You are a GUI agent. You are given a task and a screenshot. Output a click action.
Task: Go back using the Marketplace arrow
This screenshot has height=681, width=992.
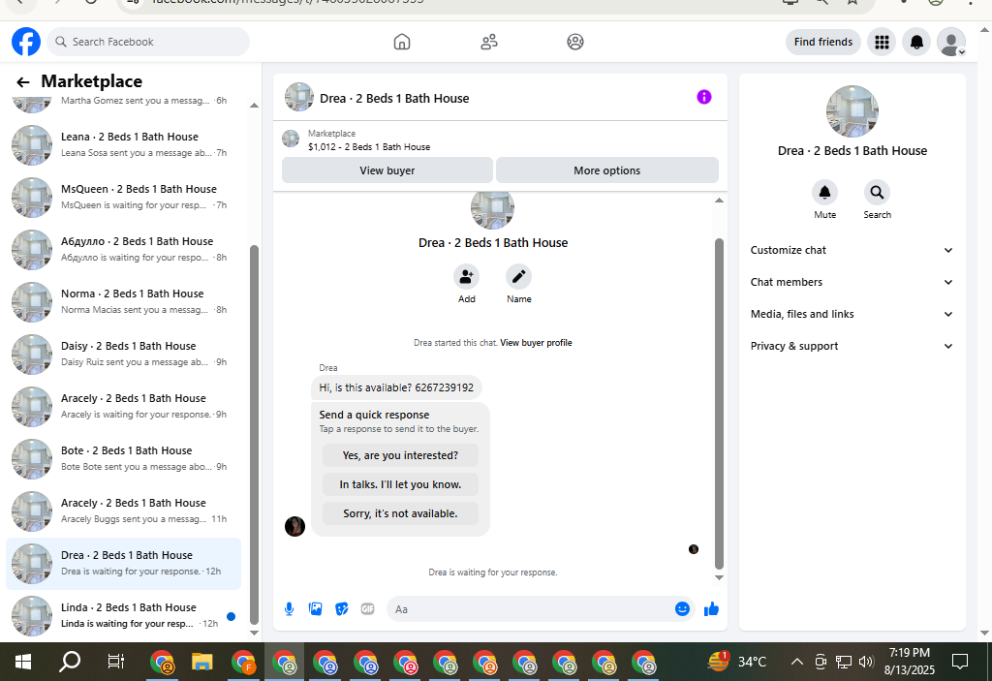coord(23,81)
